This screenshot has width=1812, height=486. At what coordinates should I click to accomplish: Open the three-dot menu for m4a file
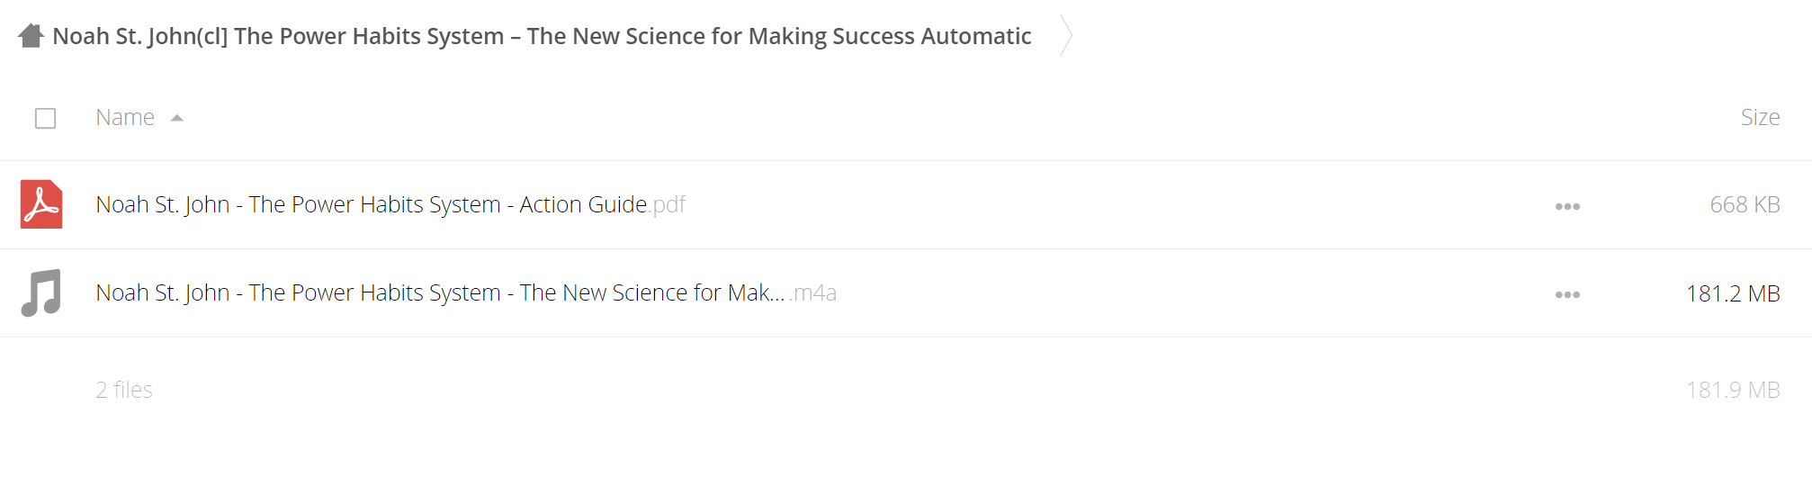click(x=1567, y=294)
